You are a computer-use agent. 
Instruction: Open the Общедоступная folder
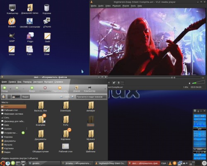(41, 147)
